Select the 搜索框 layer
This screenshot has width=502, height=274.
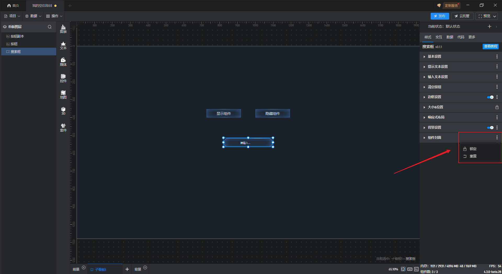(29, 52)
